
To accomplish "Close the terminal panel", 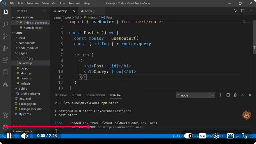I will point(250,95).
